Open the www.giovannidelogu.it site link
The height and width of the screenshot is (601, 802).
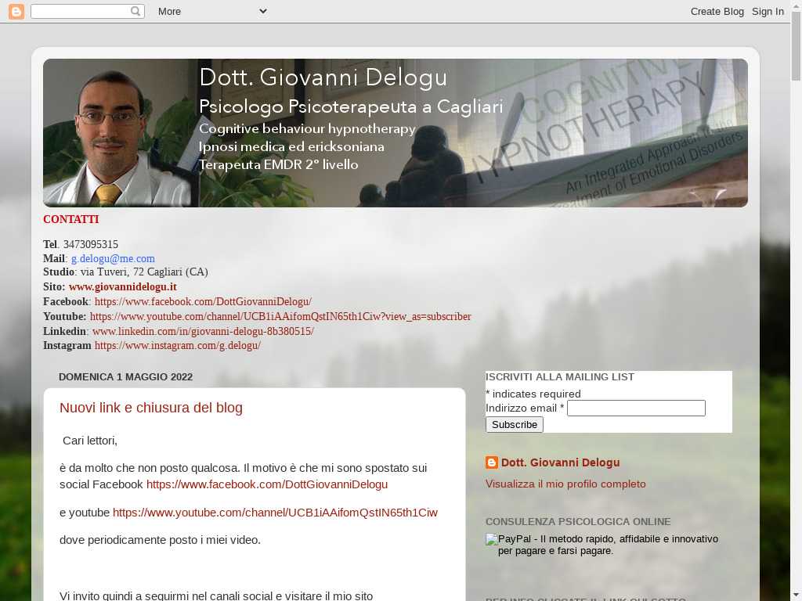point(122,287)
